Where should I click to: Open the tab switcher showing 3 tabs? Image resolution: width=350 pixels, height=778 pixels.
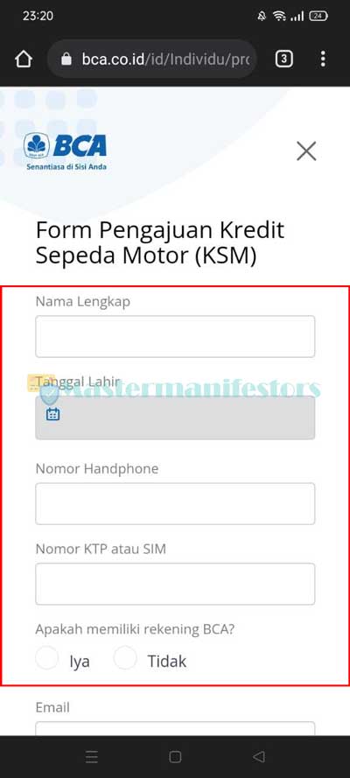(283, 60)
